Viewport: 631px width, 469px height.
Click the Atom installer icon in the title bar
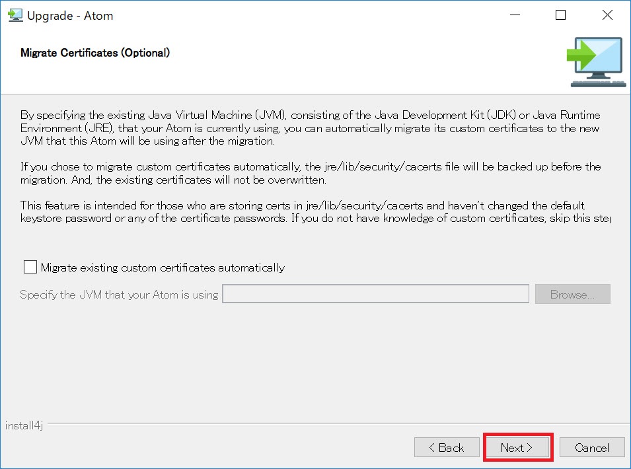(x=15, y=15)
